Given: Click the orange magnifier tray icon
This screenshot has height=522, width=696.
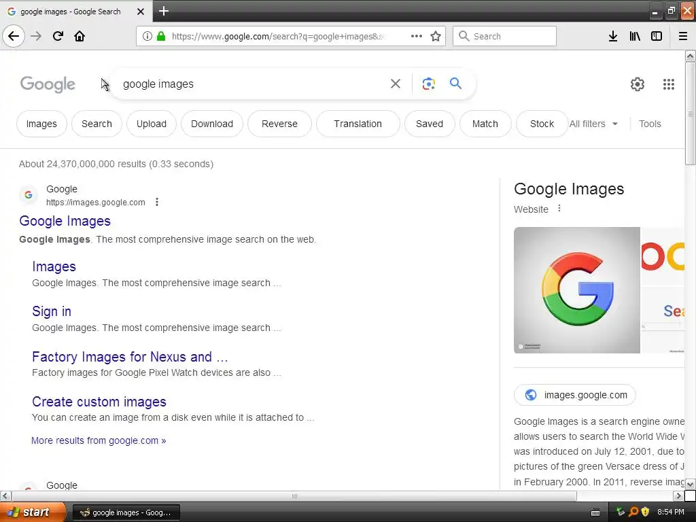Looking at the screenshot, I should click(x=633, y=512).
